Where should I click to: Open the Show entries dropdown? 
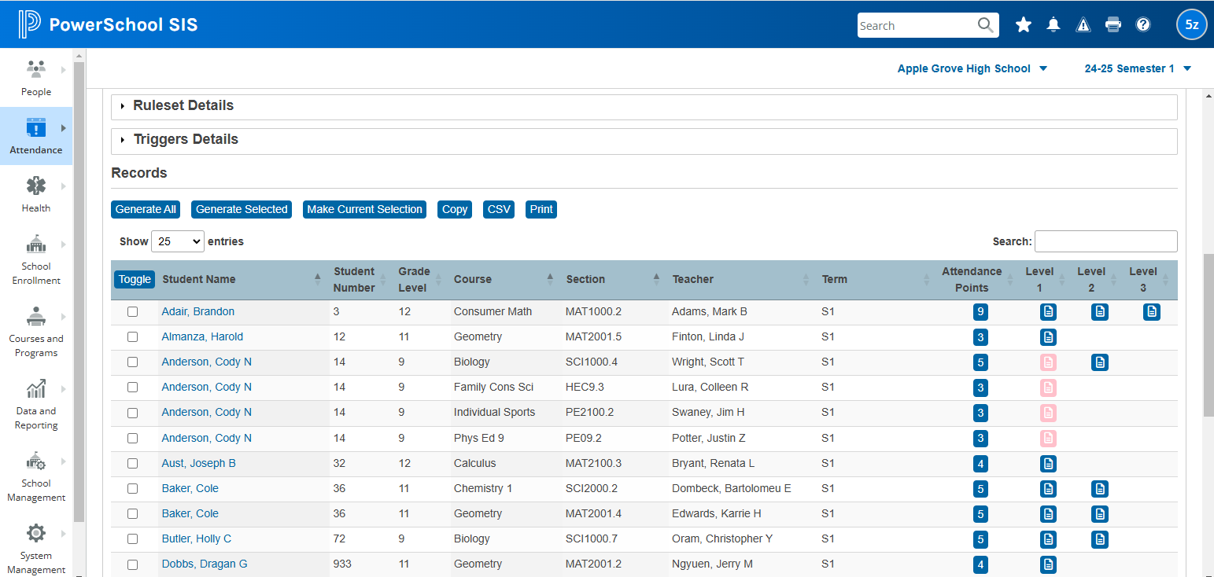(178, 241)
